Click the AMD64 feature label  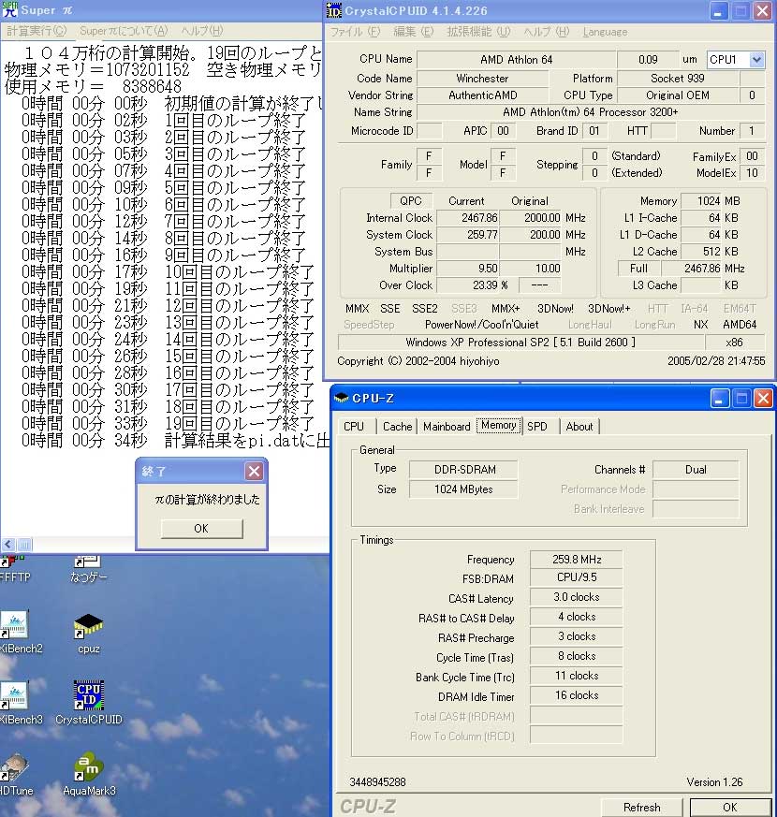(x=740, y=325)
